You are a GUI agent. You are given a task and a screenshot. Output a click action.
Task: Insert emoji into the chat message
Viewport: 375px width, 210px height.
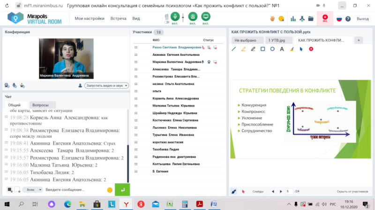110,190
